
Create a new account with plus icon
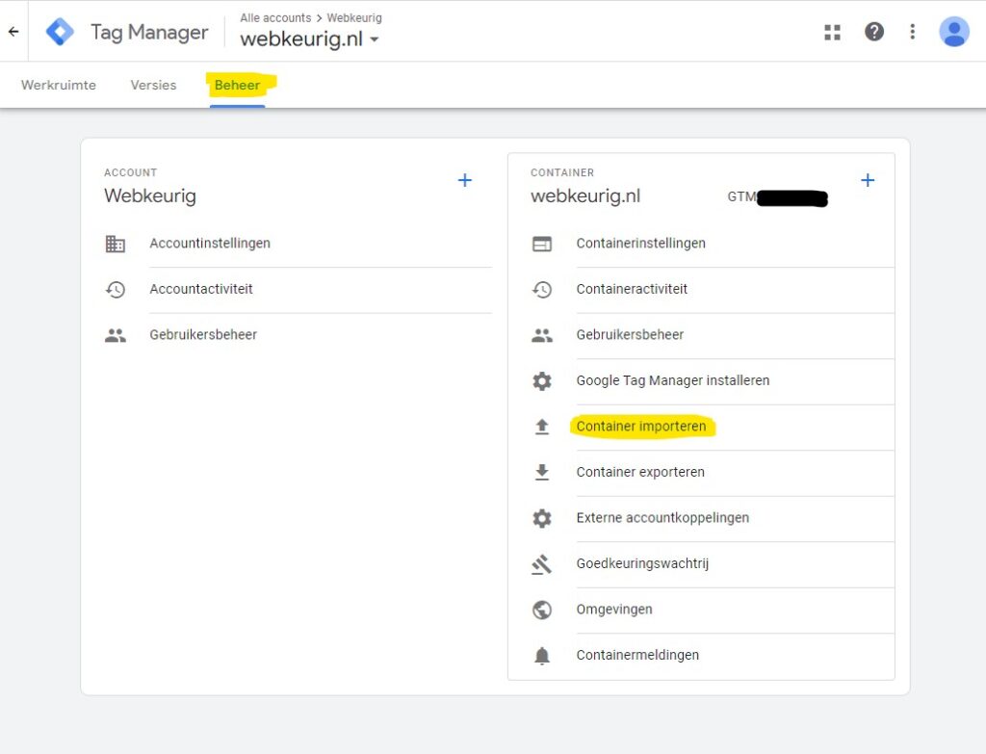[465, 180]
